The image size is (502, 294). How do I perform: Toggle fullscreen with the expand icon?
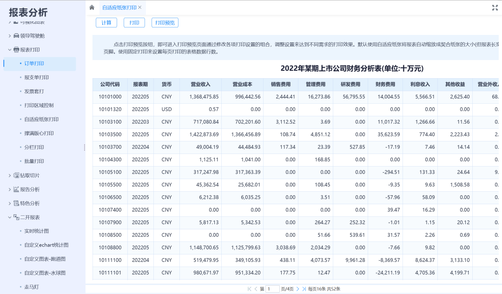coord(495,7)
